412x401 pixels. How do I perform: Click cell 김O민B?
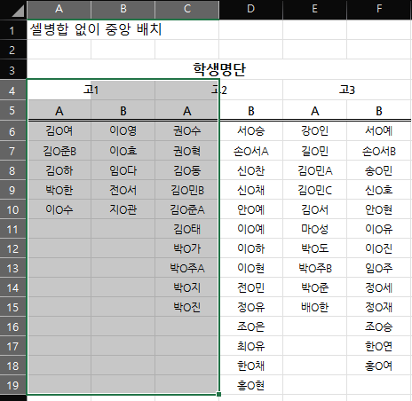[x=186, y=190]
